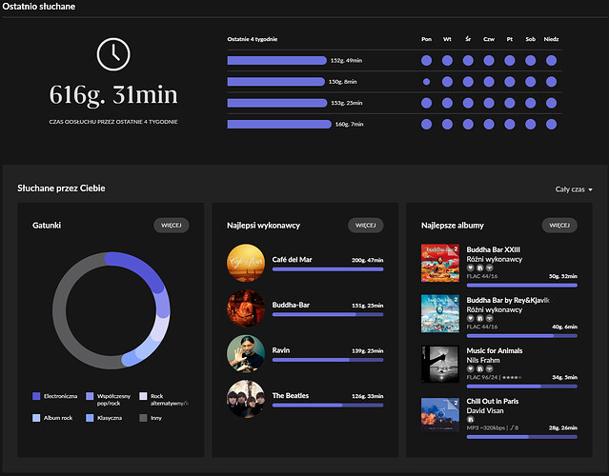This screenshot has width=609, height=476.
Task: Open the Cały czas time range dropdown
Action: point(574,189)
